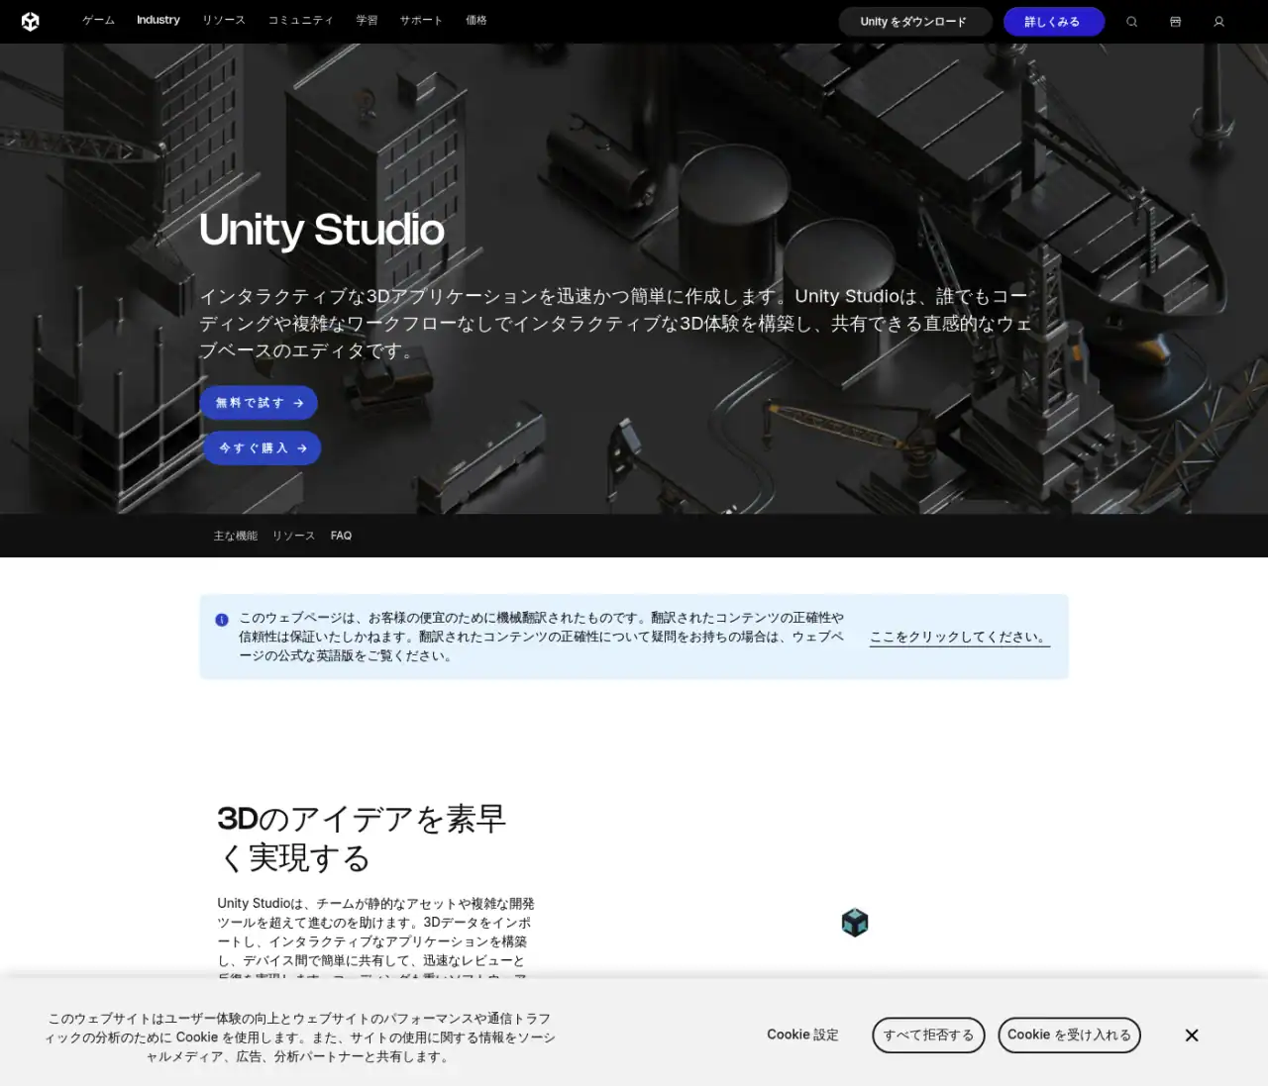Close the cookie banner with the X
The height and width of the screenshot is (1086, 1268).
pos(1192,1036)
